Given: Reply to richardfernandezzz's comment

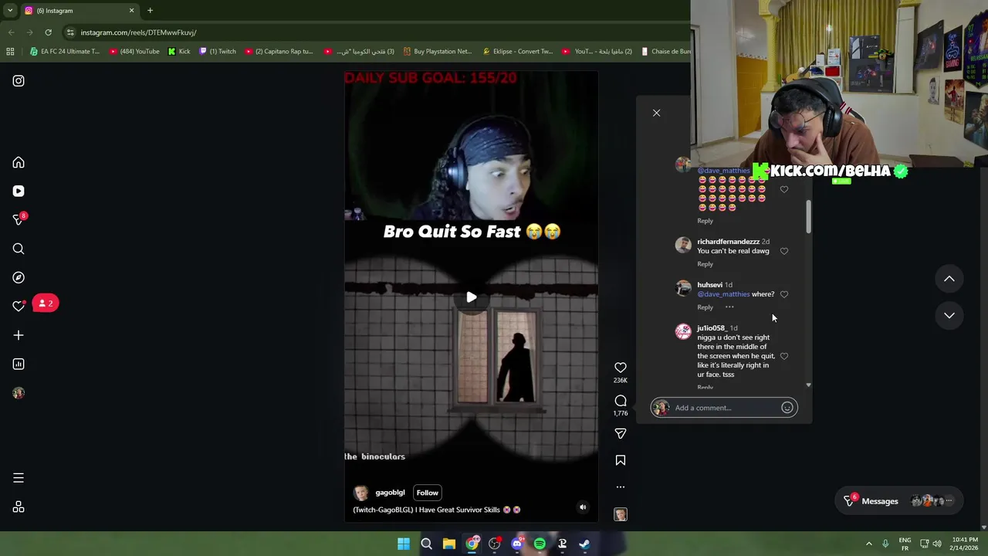Looking at the screenshot, I should click(x=705, y=264).
